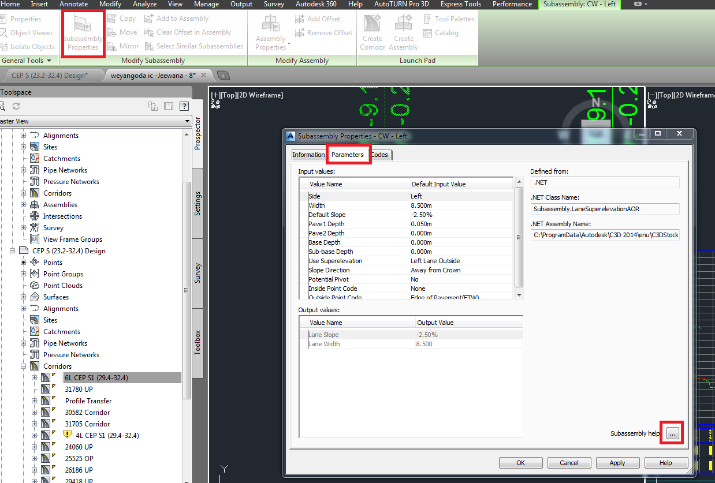Open Subassembly Properties from the ribbon
Screen dimensions: 715x483
[83, 33]
